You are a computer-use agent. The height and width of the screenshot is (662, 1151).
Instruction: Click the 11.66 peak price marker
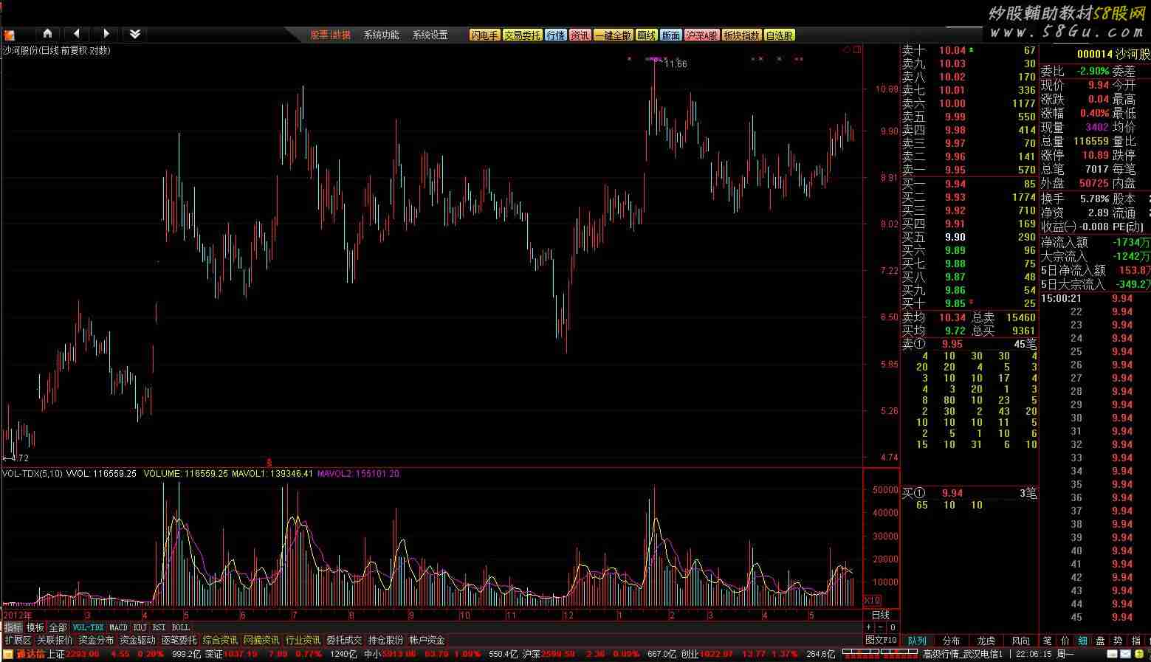click(675, 64)
